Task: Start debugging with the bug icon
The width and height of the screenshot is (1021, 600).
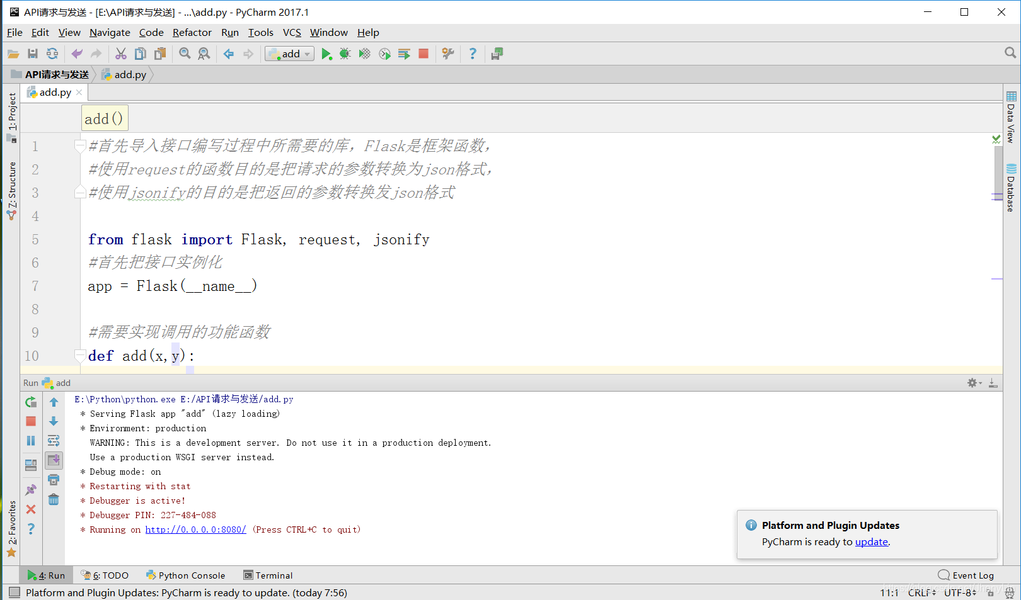Action: pos(345,54)
